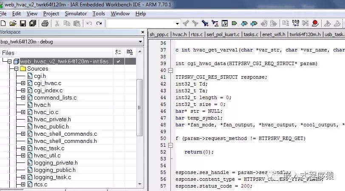This screenshot has height=191, width=345.
Task: Click the Download and Debug icon
Action: point(328,23)
